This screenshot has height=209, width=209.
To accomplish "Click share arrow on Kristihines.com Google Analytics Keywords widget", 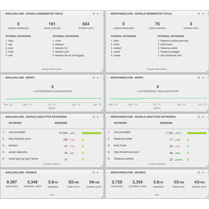I will [x=203, y=117].
